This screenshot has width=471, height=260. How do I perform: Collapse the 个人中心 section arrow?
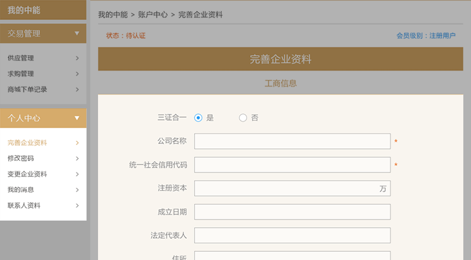(77, 118)
